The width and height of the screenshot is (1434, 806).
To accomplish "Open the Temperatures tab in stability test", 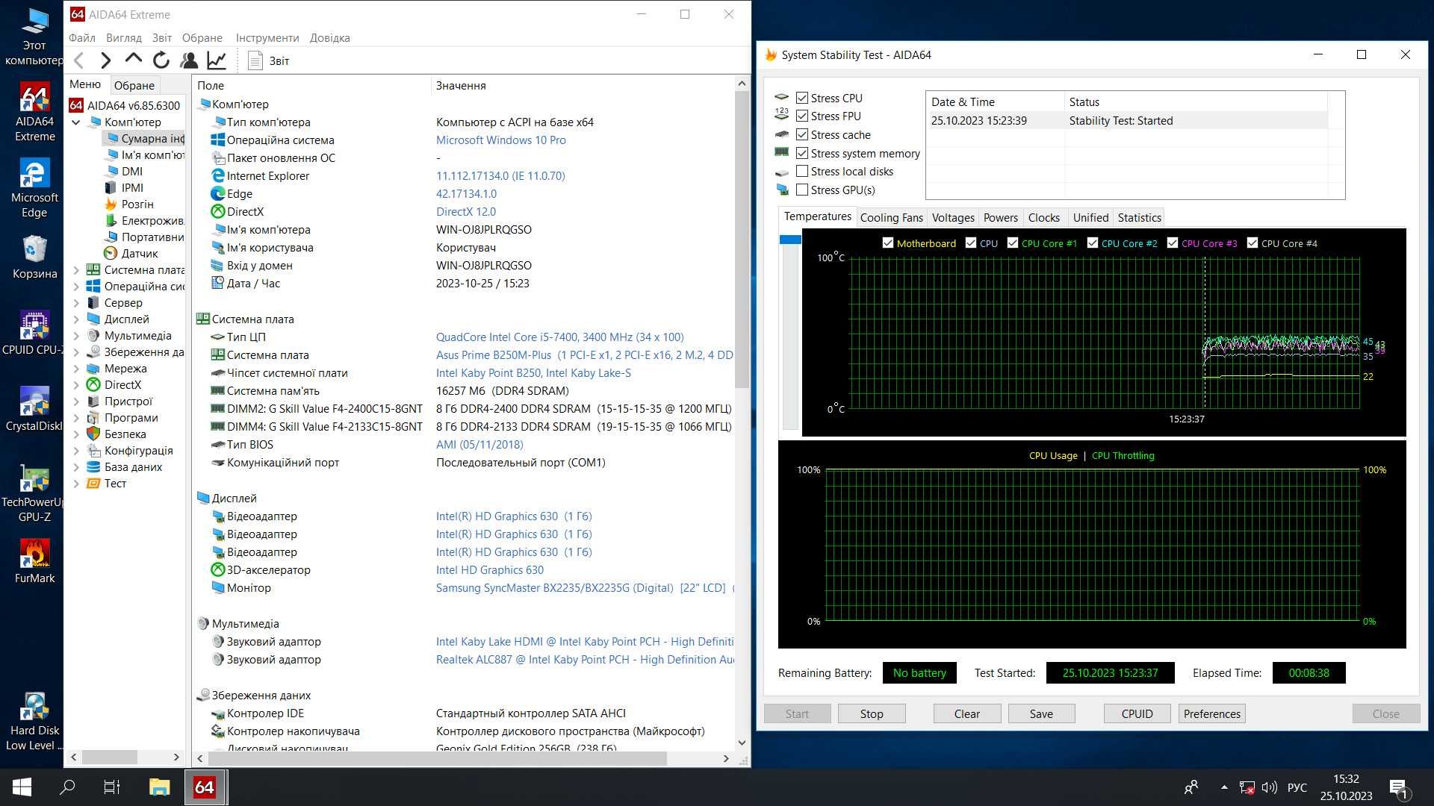I will coord(816,216).
